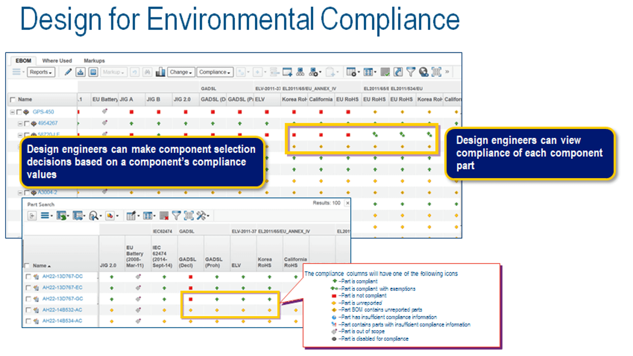Check the AH22-13D767-EC row checkbox

point(28,288)
